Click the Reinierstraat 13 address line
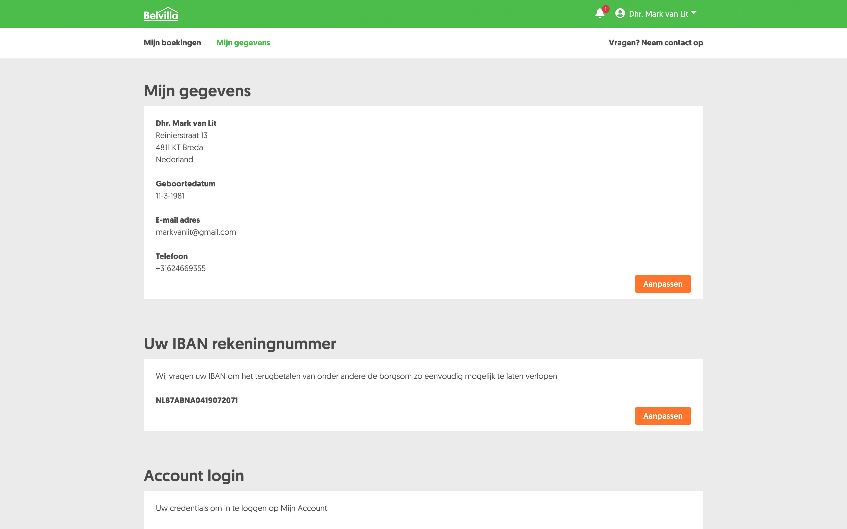The image size is (847, 529). pyautogui.click(x=181, y=136)
